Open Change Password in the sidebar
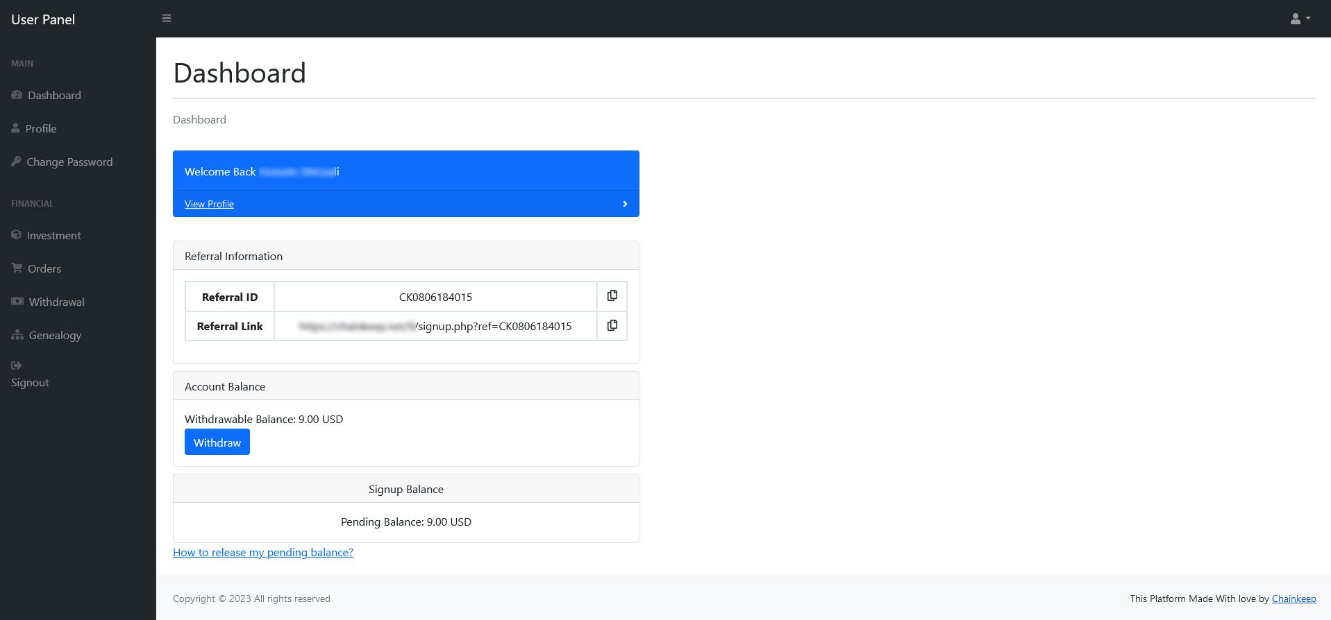 coord(69,162)
